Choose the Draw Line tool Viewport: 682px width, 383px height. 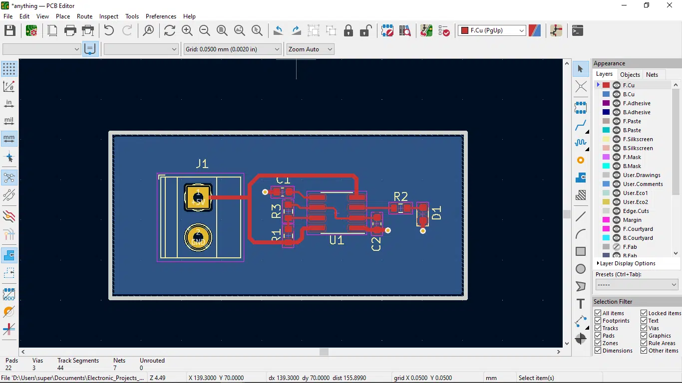pyautogui.click(x=581, y=216)
